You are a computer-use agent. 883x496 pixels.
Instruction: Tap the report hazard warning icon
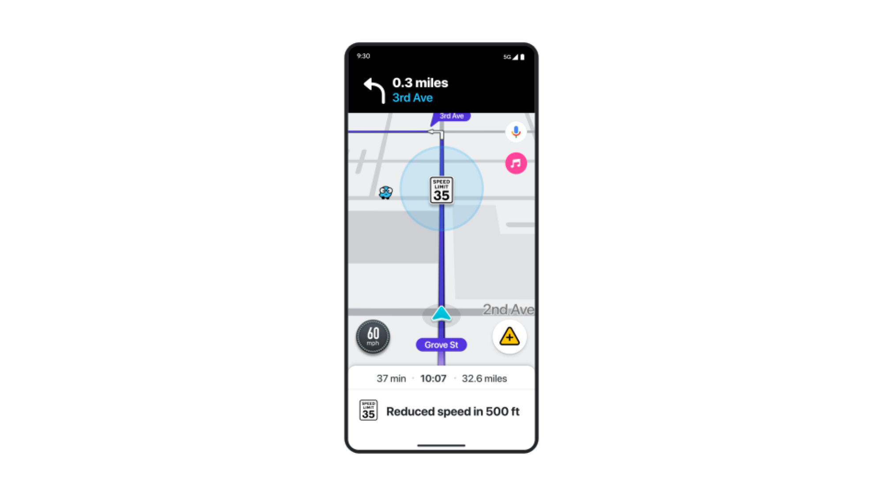[x=509, y=337]
